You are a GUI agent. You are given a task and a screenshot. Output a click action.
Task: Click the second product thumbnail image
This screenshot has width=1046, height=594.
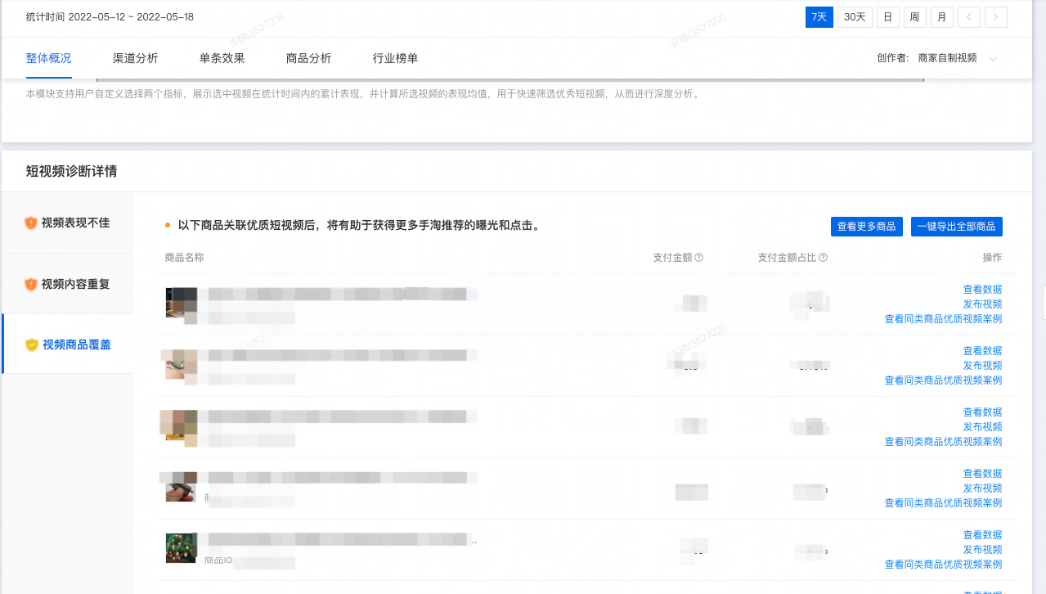pyautogui.click(x=180, y=365)
